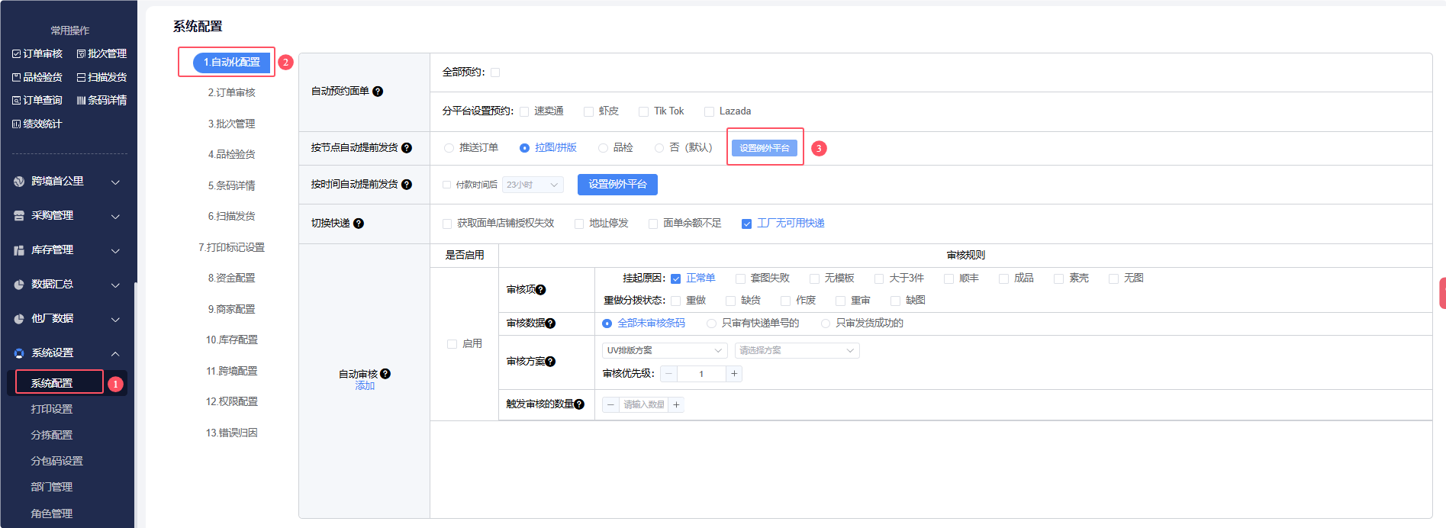Open the UV排版方案 dropdown
The width and height of the screenshot is (1446, 528).
click(x=664, y=350)
